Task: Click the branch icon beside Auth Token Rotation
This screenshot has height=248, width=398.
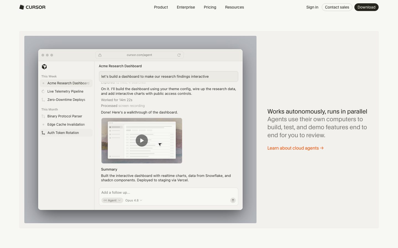Action: [43, 133]
